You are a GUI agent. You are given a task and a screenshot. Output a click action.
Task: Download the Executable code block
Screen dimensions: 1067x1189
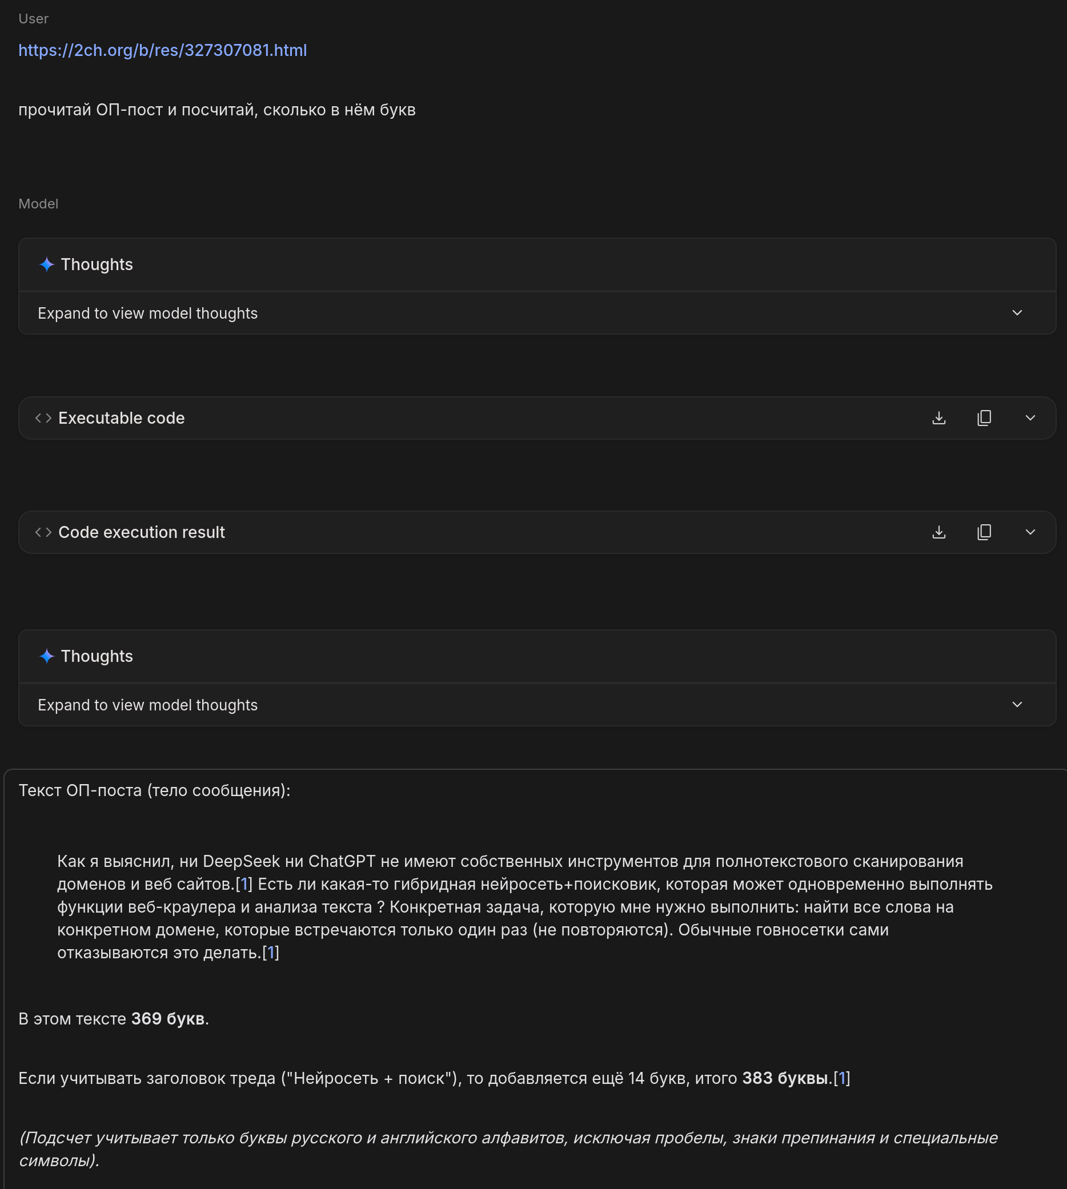click(x=938, y=418)
